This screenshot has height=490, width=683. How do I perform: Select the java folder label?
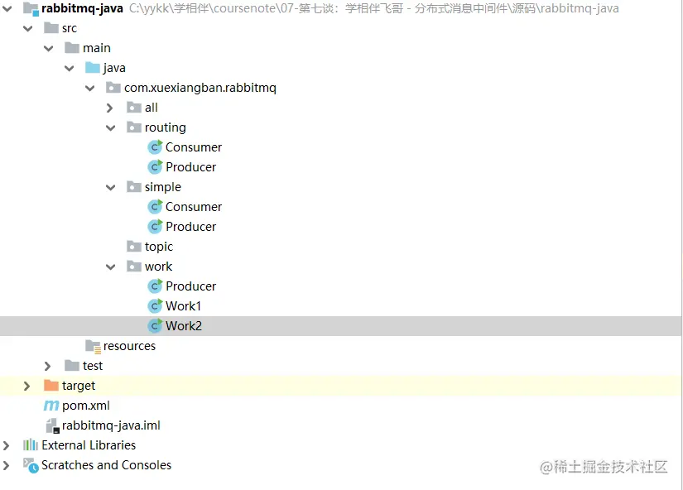click(x=114, y=69)
